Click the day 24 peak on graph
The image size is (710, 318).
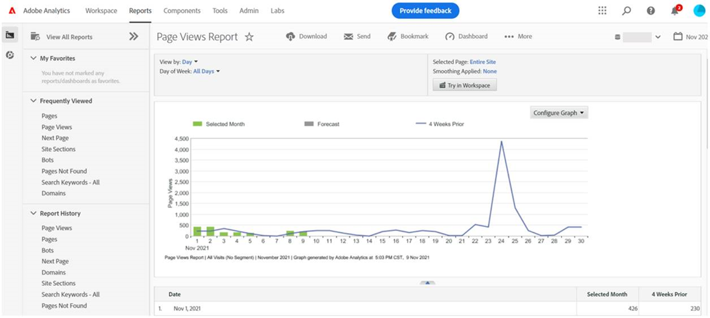tap(501, 141)
